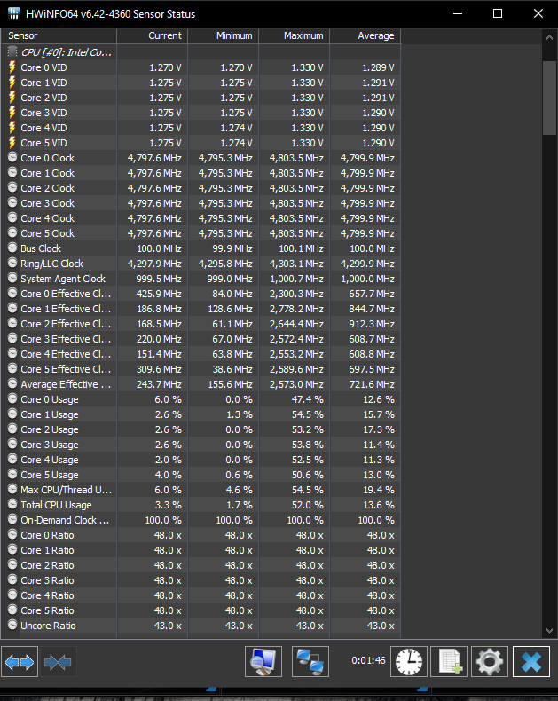
Task: Open the remote network computers button
Action: point(310,662)
